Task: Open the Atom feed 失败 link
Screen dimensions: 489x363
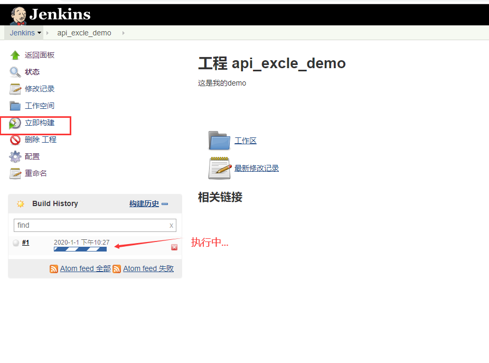Action: (148, 268)
